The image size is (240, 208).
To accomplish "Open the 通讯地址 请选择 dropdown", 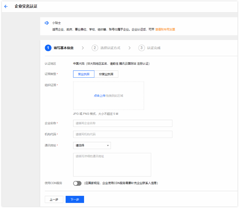I will click(x=92, y=145).
